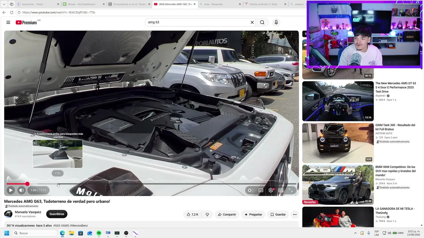Open File Explorer from the taskbar
Image resolution: width=424 pixels, height=238 pixels.
72,233
